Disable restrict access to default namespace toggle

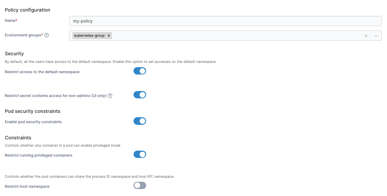(x=140, y=71)
